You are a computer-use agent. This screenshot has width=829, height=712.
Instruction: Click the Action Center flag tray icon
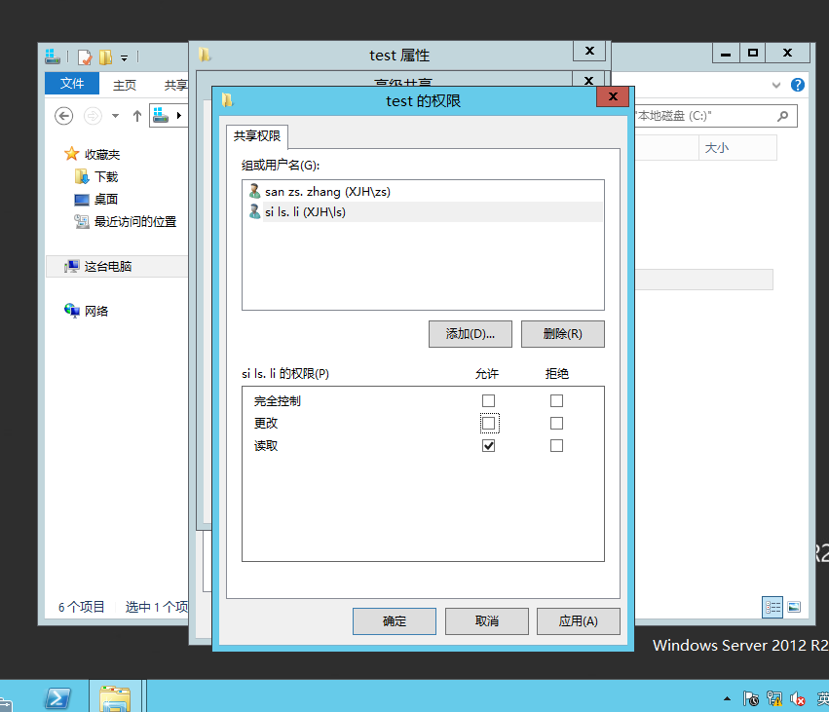click(x=751, y=698)
